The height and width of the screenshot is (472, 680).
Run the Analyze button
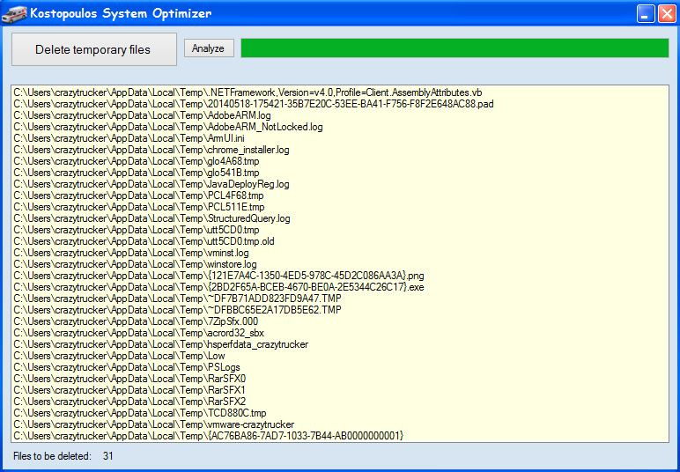pos(209,48)
